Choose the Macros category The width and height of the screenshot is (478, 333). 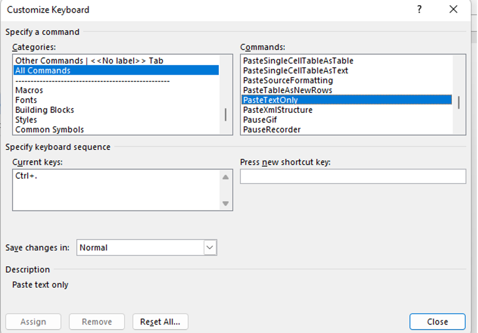click(x=116, y=90)
